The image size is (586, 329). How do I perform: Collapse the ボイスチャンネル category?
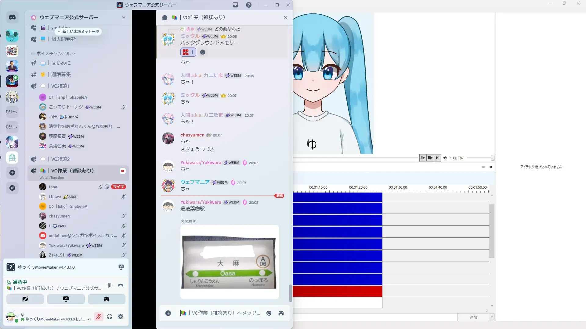click(54, 54)
